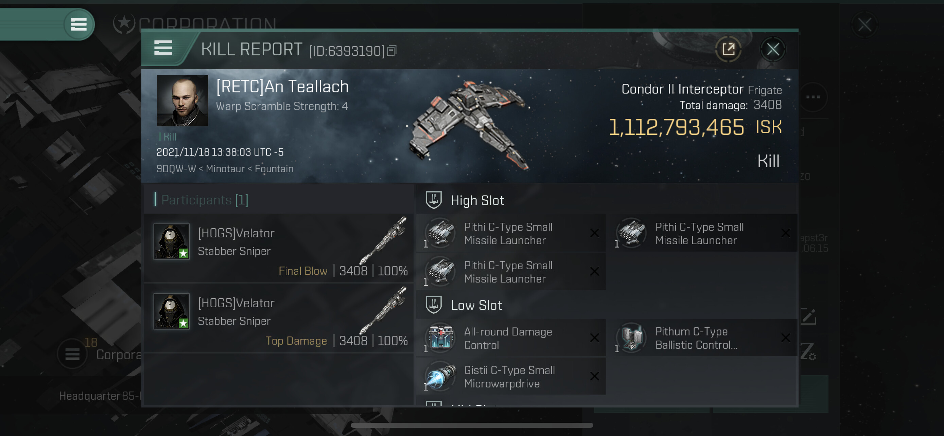Share the kill report externally
This screenshot has height=436, width=944.
click(x=728, y=49)
